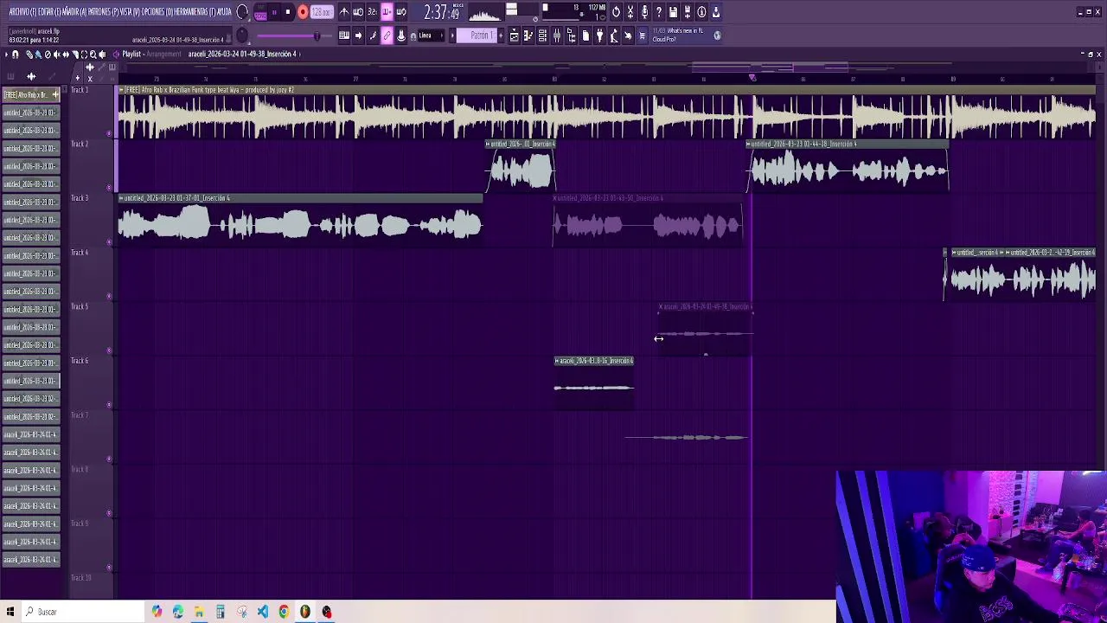The width and height of the screenshot is (1107, 623).
Task: Click the pause/play button in transport
Action: (x=274, y=12)
